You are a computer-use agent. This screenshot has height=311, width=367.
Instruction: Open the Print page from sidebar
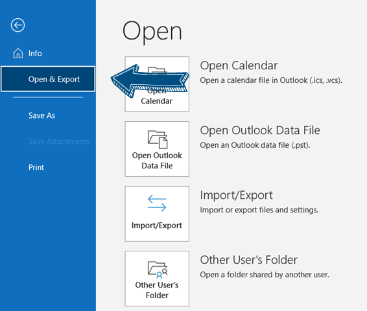[36, 167]
